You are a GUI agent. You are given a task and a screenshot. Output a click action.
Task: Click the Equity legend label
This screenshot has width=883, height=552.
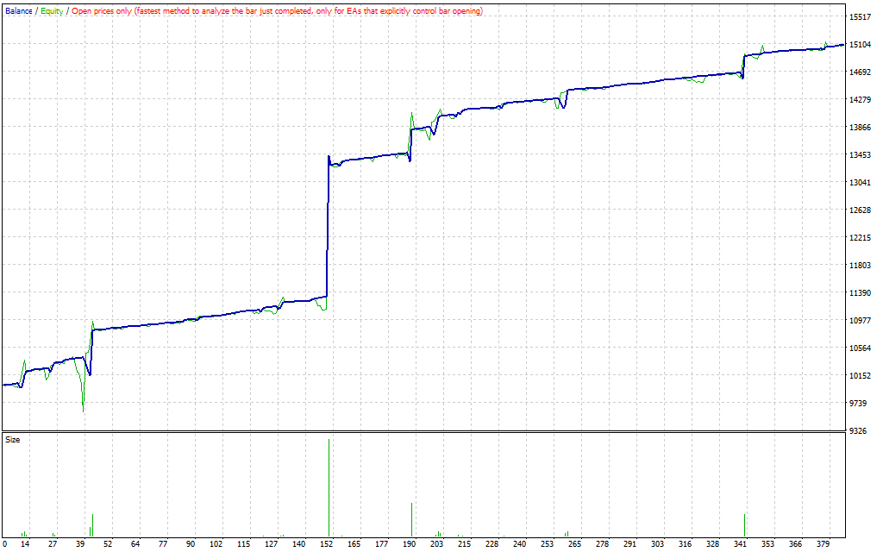point(52,11)
